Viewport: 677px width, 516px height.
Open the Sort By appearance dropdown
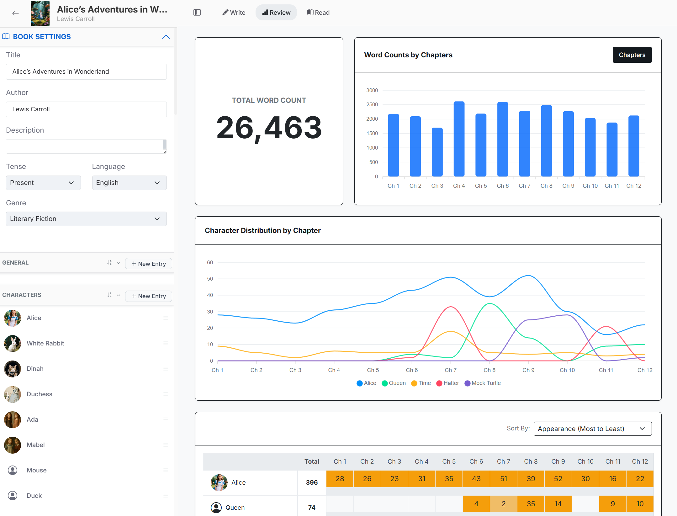tap(593, 429)
